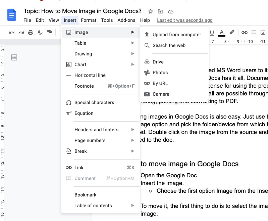
Task: Run spelling and grammar check
Action: click(40, 33)
